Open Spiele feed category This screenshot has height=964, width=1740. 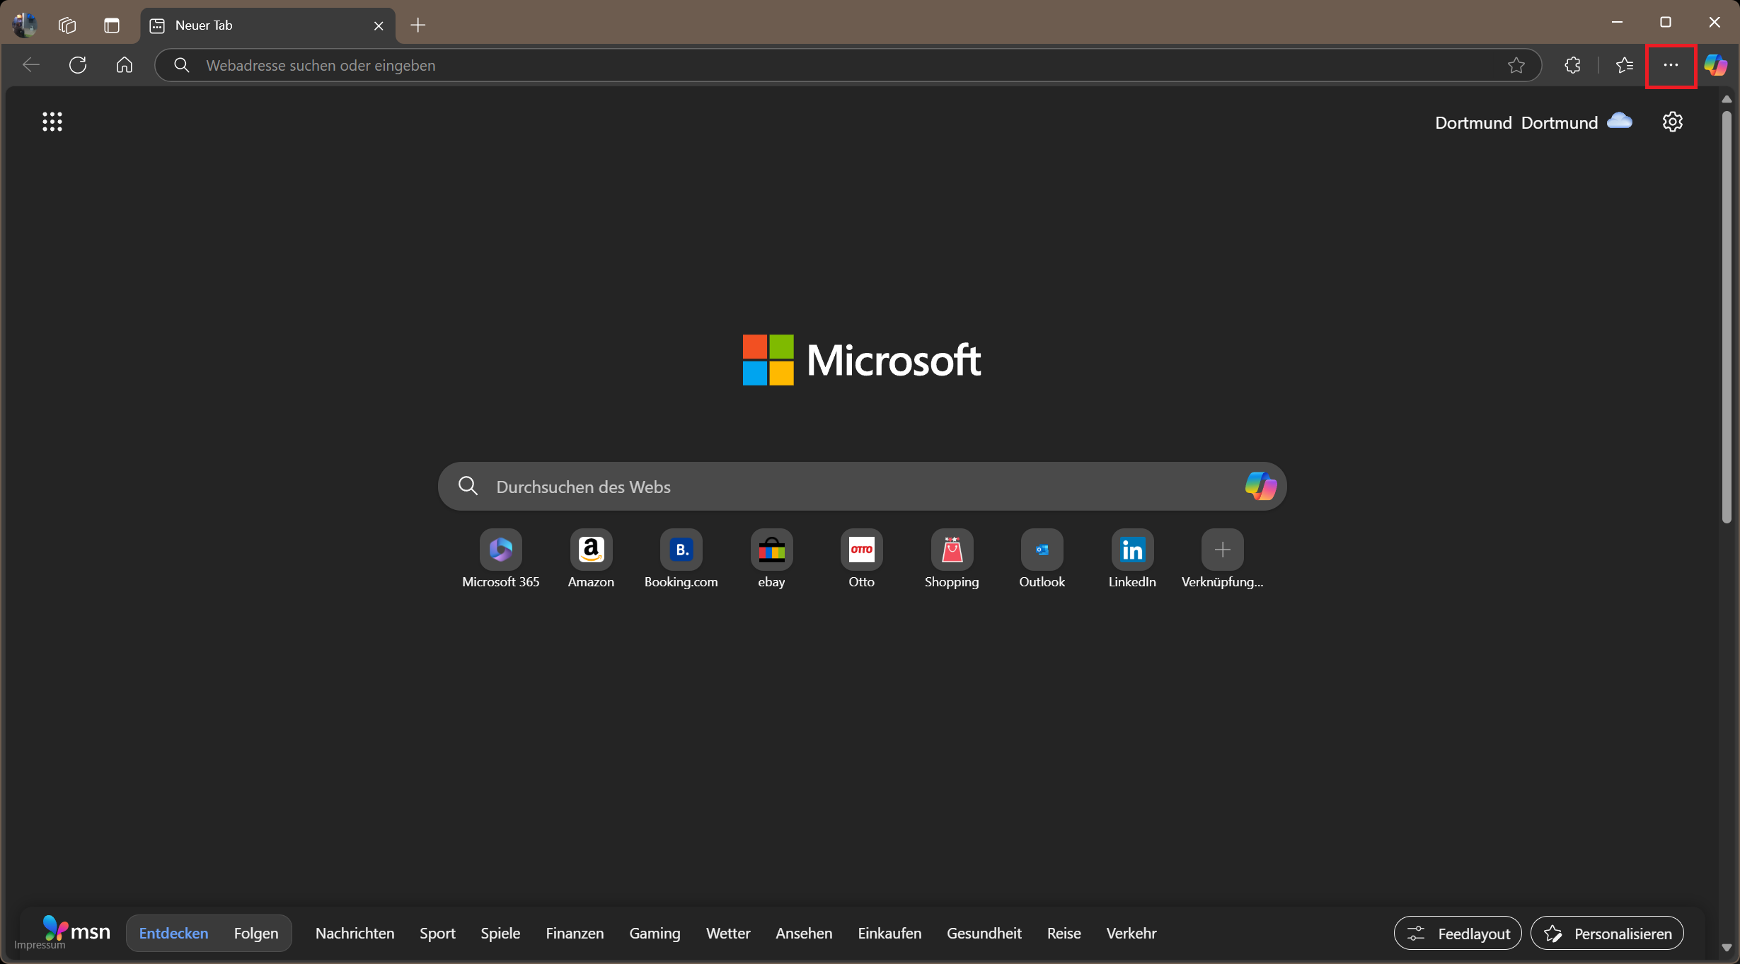coord(500,934)
